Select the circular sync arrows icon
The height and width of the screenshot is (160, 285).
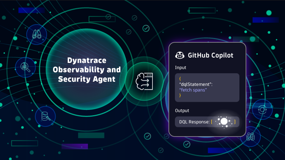coord(262,109)
